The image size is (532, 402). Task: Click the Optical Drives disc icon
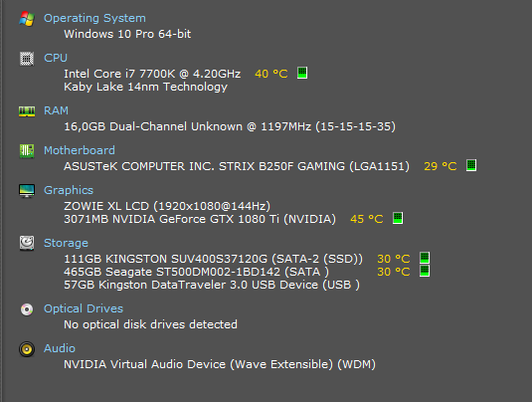[27, 309]
